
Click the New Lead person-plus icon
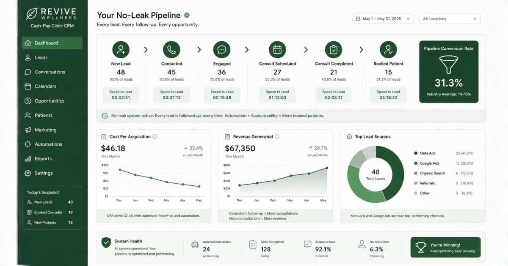121,49
